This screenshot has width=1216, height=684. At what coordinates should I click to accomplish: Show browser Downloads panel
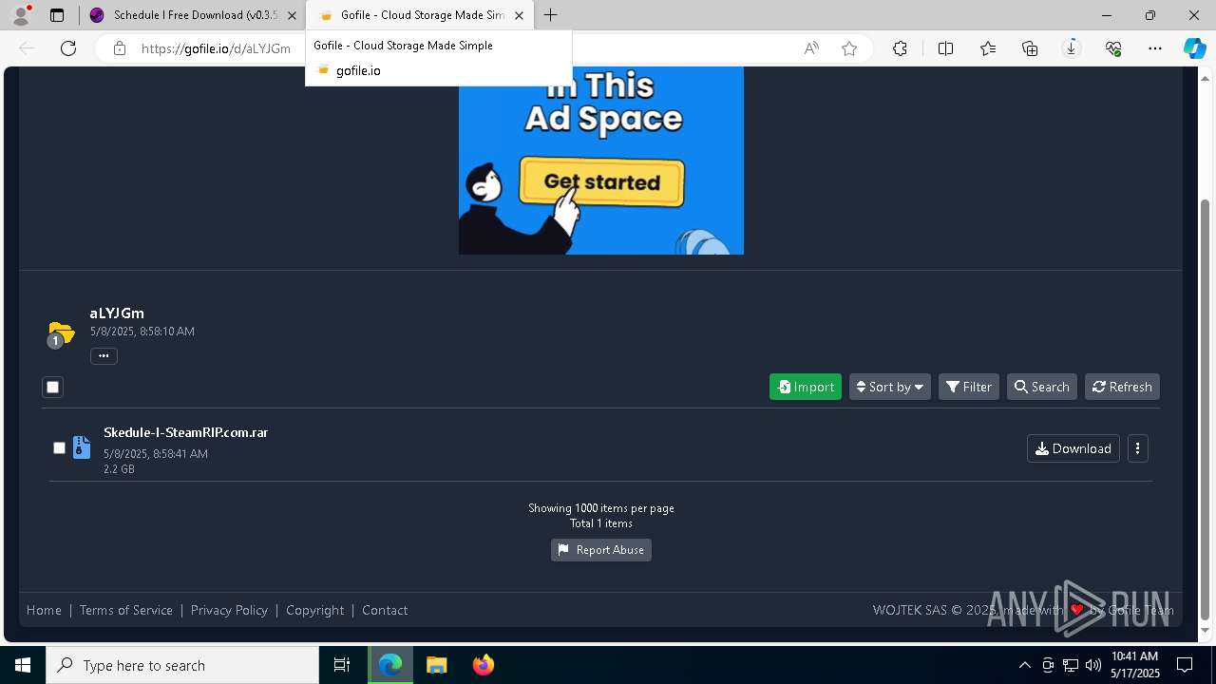click(x=1072, y=48)
